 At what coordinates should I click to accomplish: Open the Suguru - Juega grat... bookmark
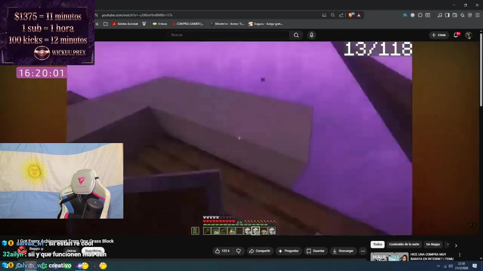265,24
